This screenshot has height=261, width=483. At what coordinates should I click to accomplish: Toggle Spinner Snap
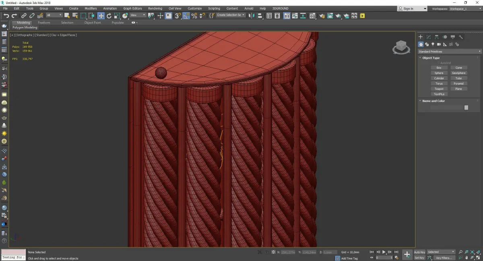pos(202,16)
